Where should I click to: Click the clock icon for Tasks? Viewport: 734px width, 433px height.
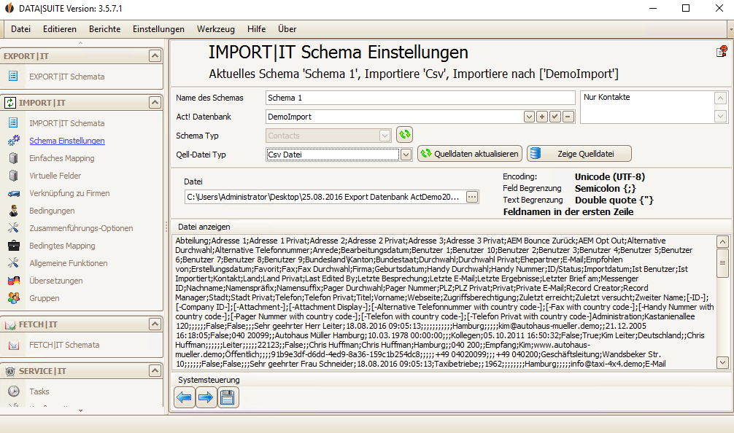(14, 391)
